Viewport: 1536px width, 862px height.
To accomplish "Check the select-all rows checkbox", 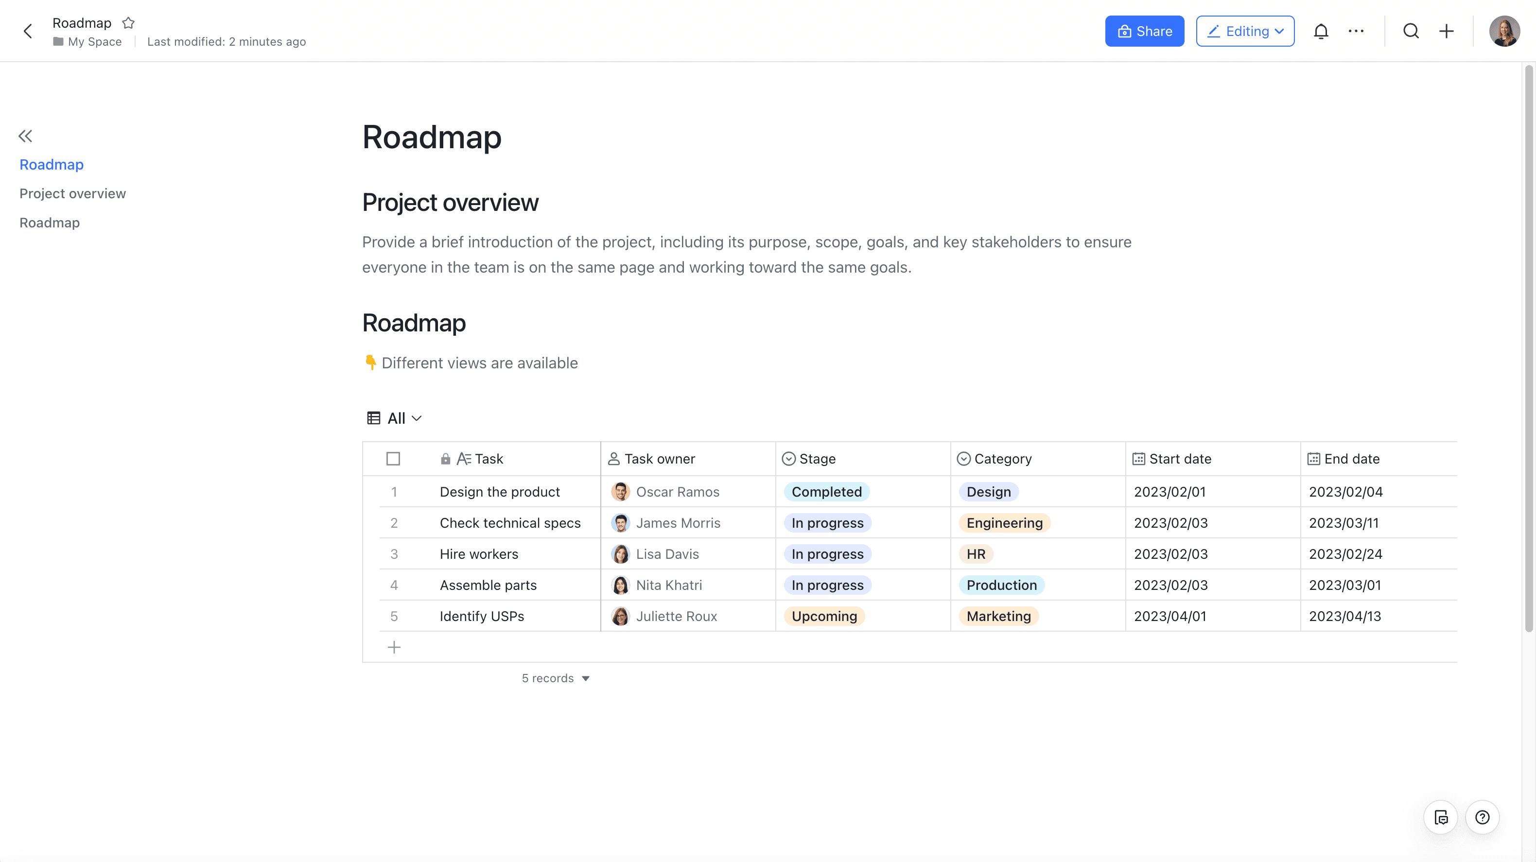I will point(393,458).
